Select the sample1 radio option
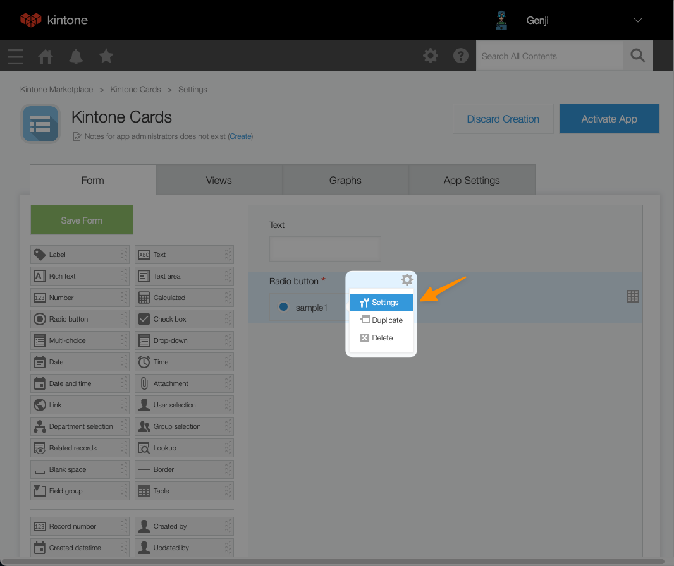This screenshot has width=674, height=566. pyautogui.click(x=283, y=307)
